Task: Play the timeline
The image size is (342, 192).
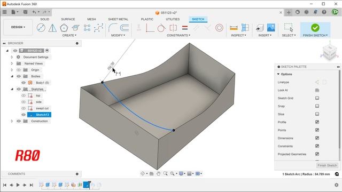Action: (18, 185)
